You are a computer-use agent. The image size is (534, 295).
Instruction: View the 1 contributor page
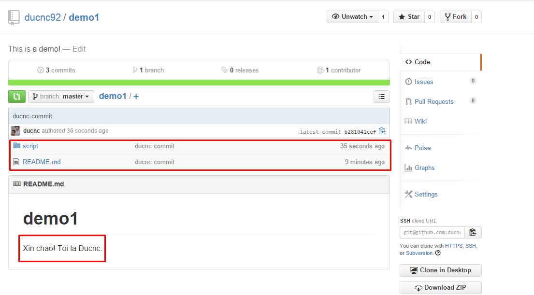(338, 70)
